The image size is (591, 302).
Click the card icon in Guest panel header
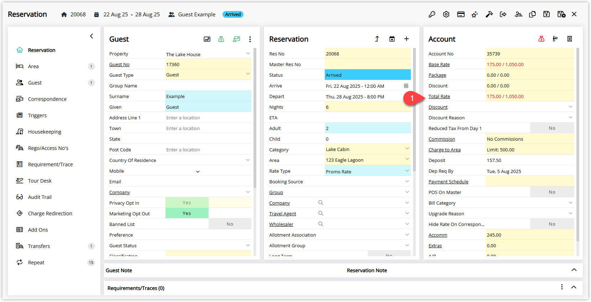coord(207,39)
